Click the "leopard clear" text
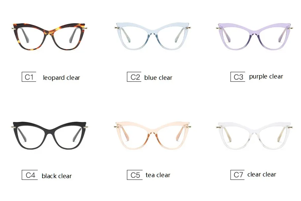 click(62, 77)
